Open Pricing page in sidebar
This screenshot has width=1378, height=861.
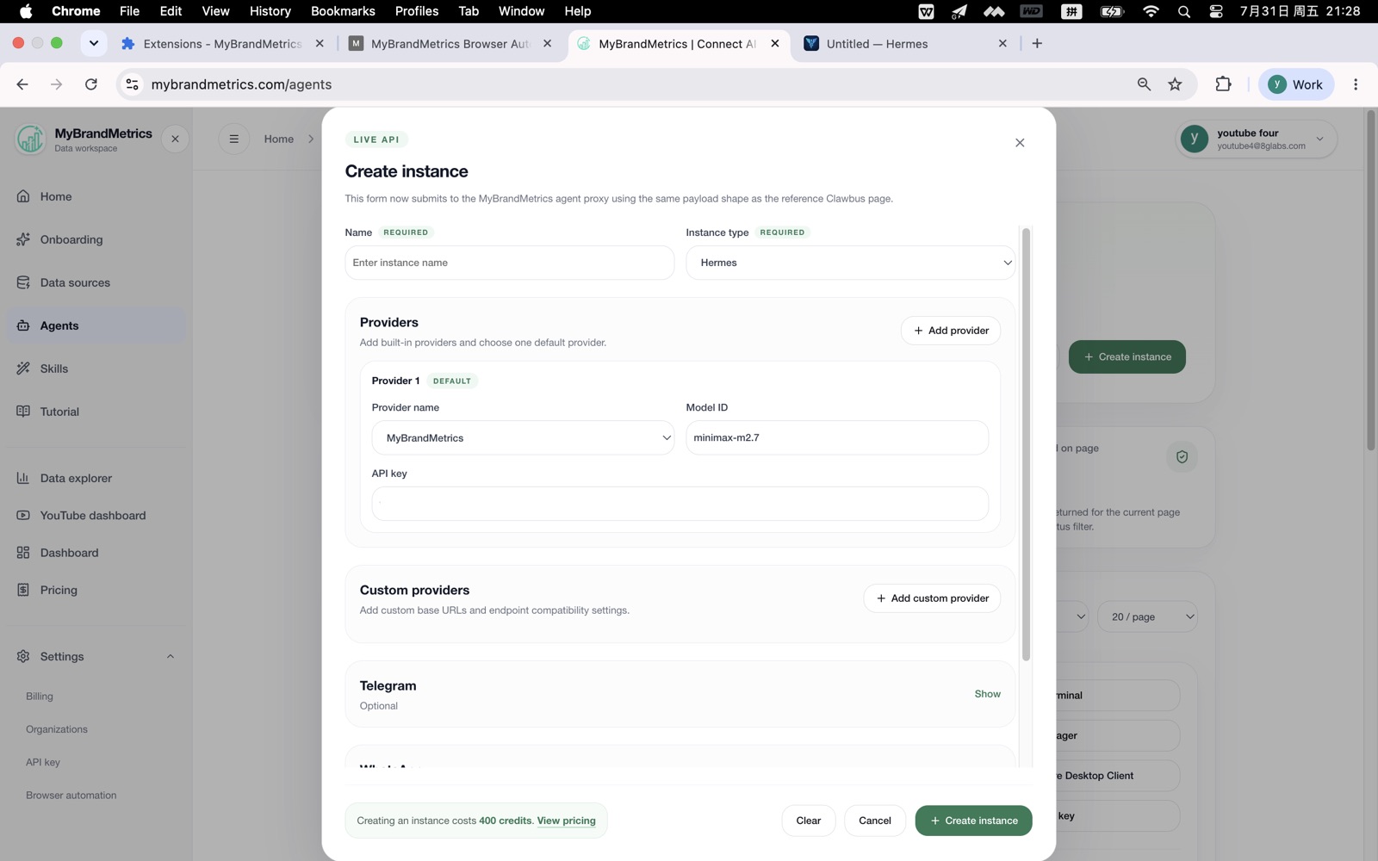click(x=96, y=590)
